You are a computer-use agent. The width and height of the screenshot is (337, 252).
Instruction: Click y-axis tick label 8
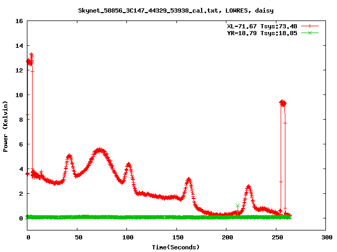[x=21, y=120]
